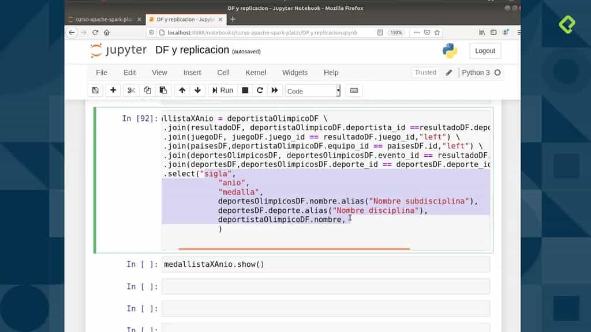Click the Jupyter logo

tap(118, 51)
